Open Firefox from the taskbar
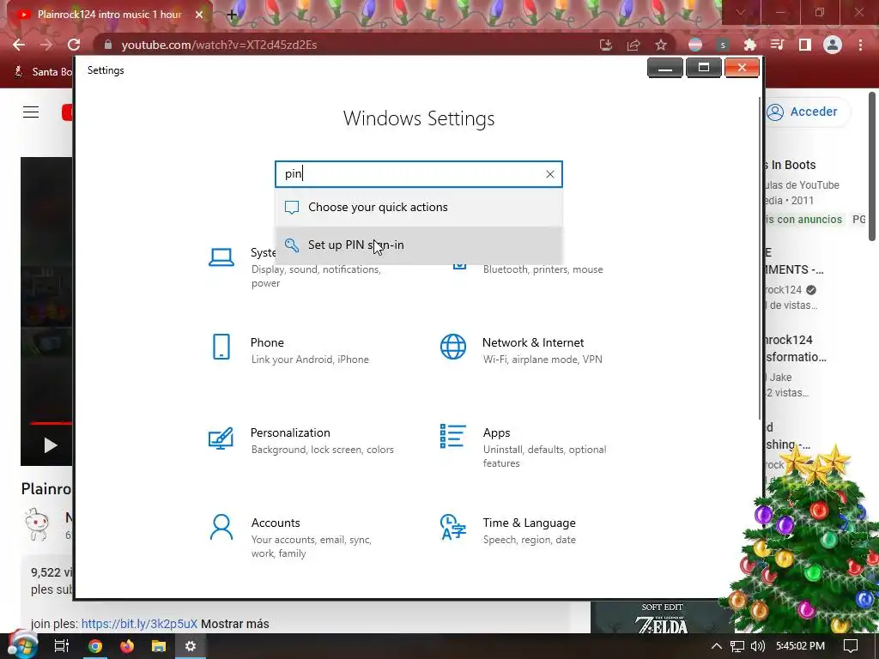The height and width of the screenshot is (659, 879). pos(127,646)
